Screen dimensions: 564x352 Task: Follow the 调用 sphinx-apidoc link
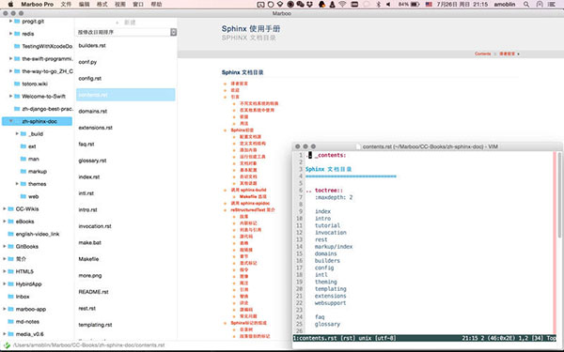coord(250,204)
